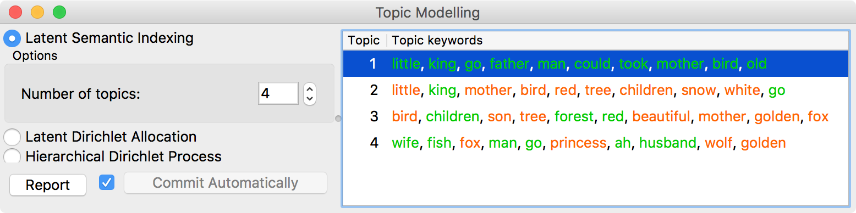Select topic 3 starting with bird, children
Image resolution: width=856 pixels, height=213 pixels.
tap(596, 116)
